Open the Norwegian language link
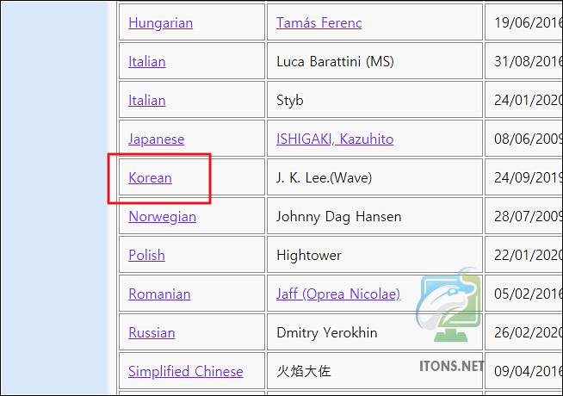 coord(162,217)
